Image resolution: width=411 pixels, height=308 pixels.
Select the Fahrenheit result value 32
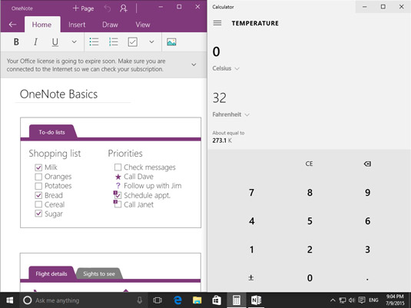[220, 98]
